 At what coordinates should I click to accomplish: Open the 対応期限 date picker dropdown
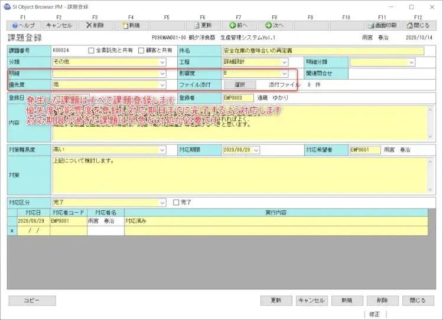coord(256,150)
